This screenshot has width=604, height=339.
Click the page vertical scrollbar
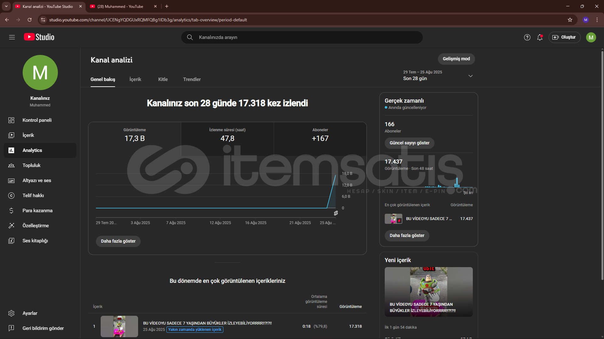click(602, 165)
